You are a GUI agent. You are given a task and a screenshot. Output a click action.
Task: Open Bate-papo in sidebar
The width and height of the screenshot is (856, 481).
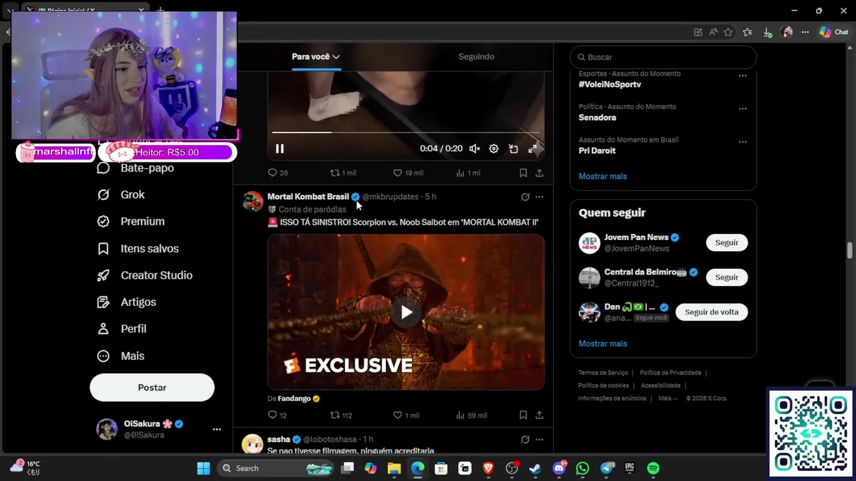coord(135,168)
